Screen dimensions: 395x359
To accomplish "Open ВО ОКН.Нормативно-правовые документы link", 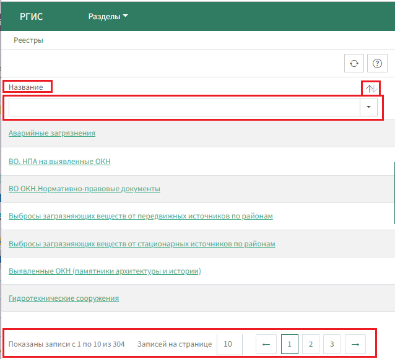I will [x=84, y=188].
